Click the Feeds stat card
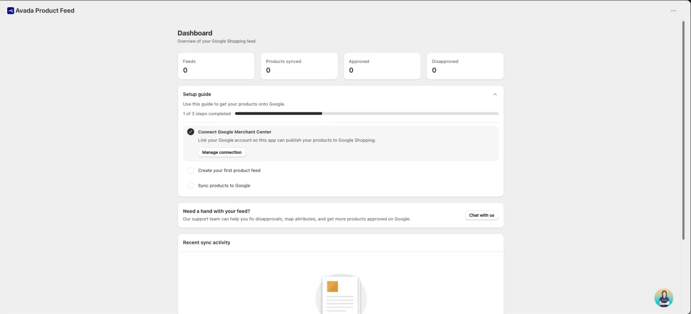This screenshot has height=314, width=691. tap(216, 66)
